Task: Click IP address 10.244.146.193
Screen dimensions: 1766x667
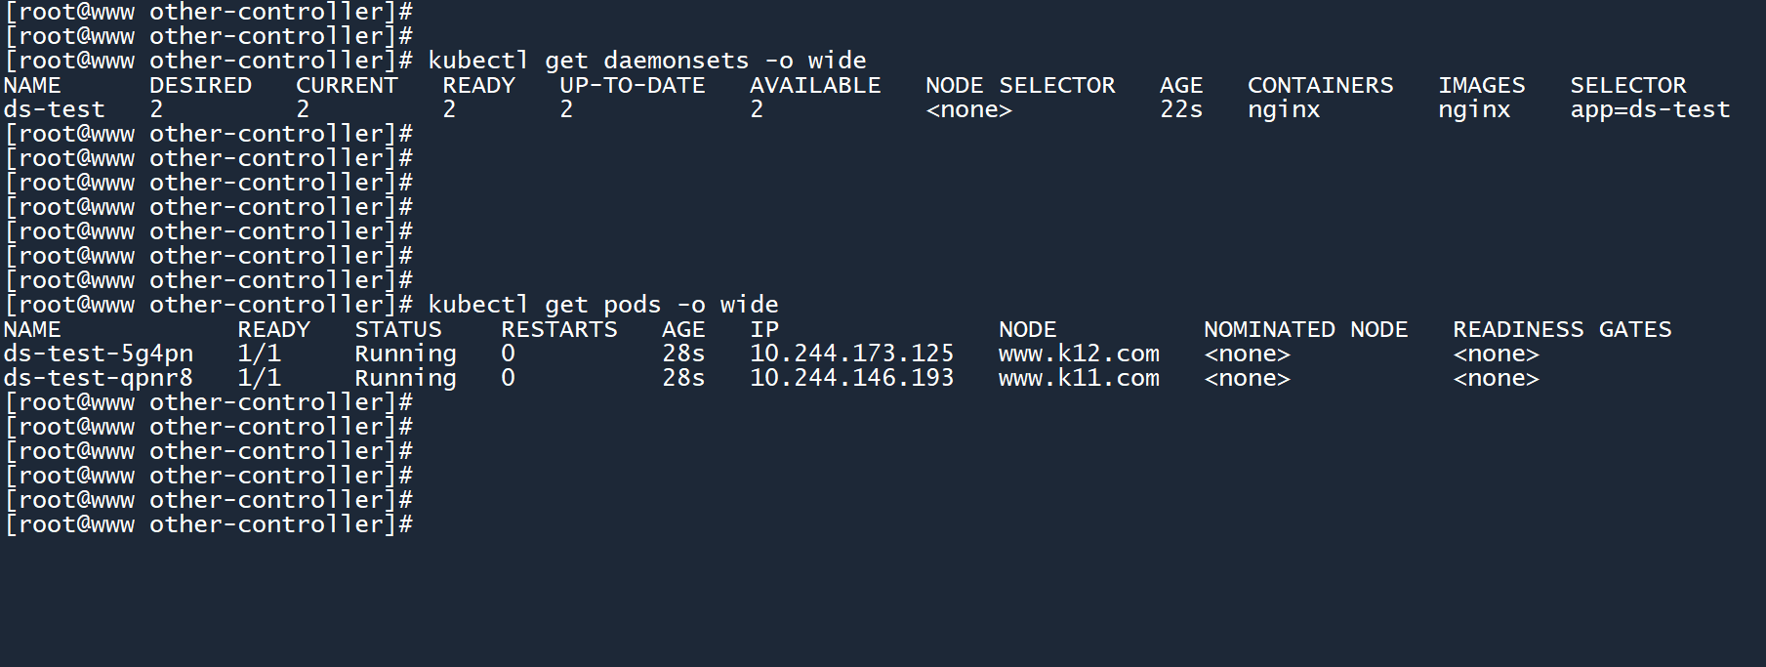Action: coord(851,378)
